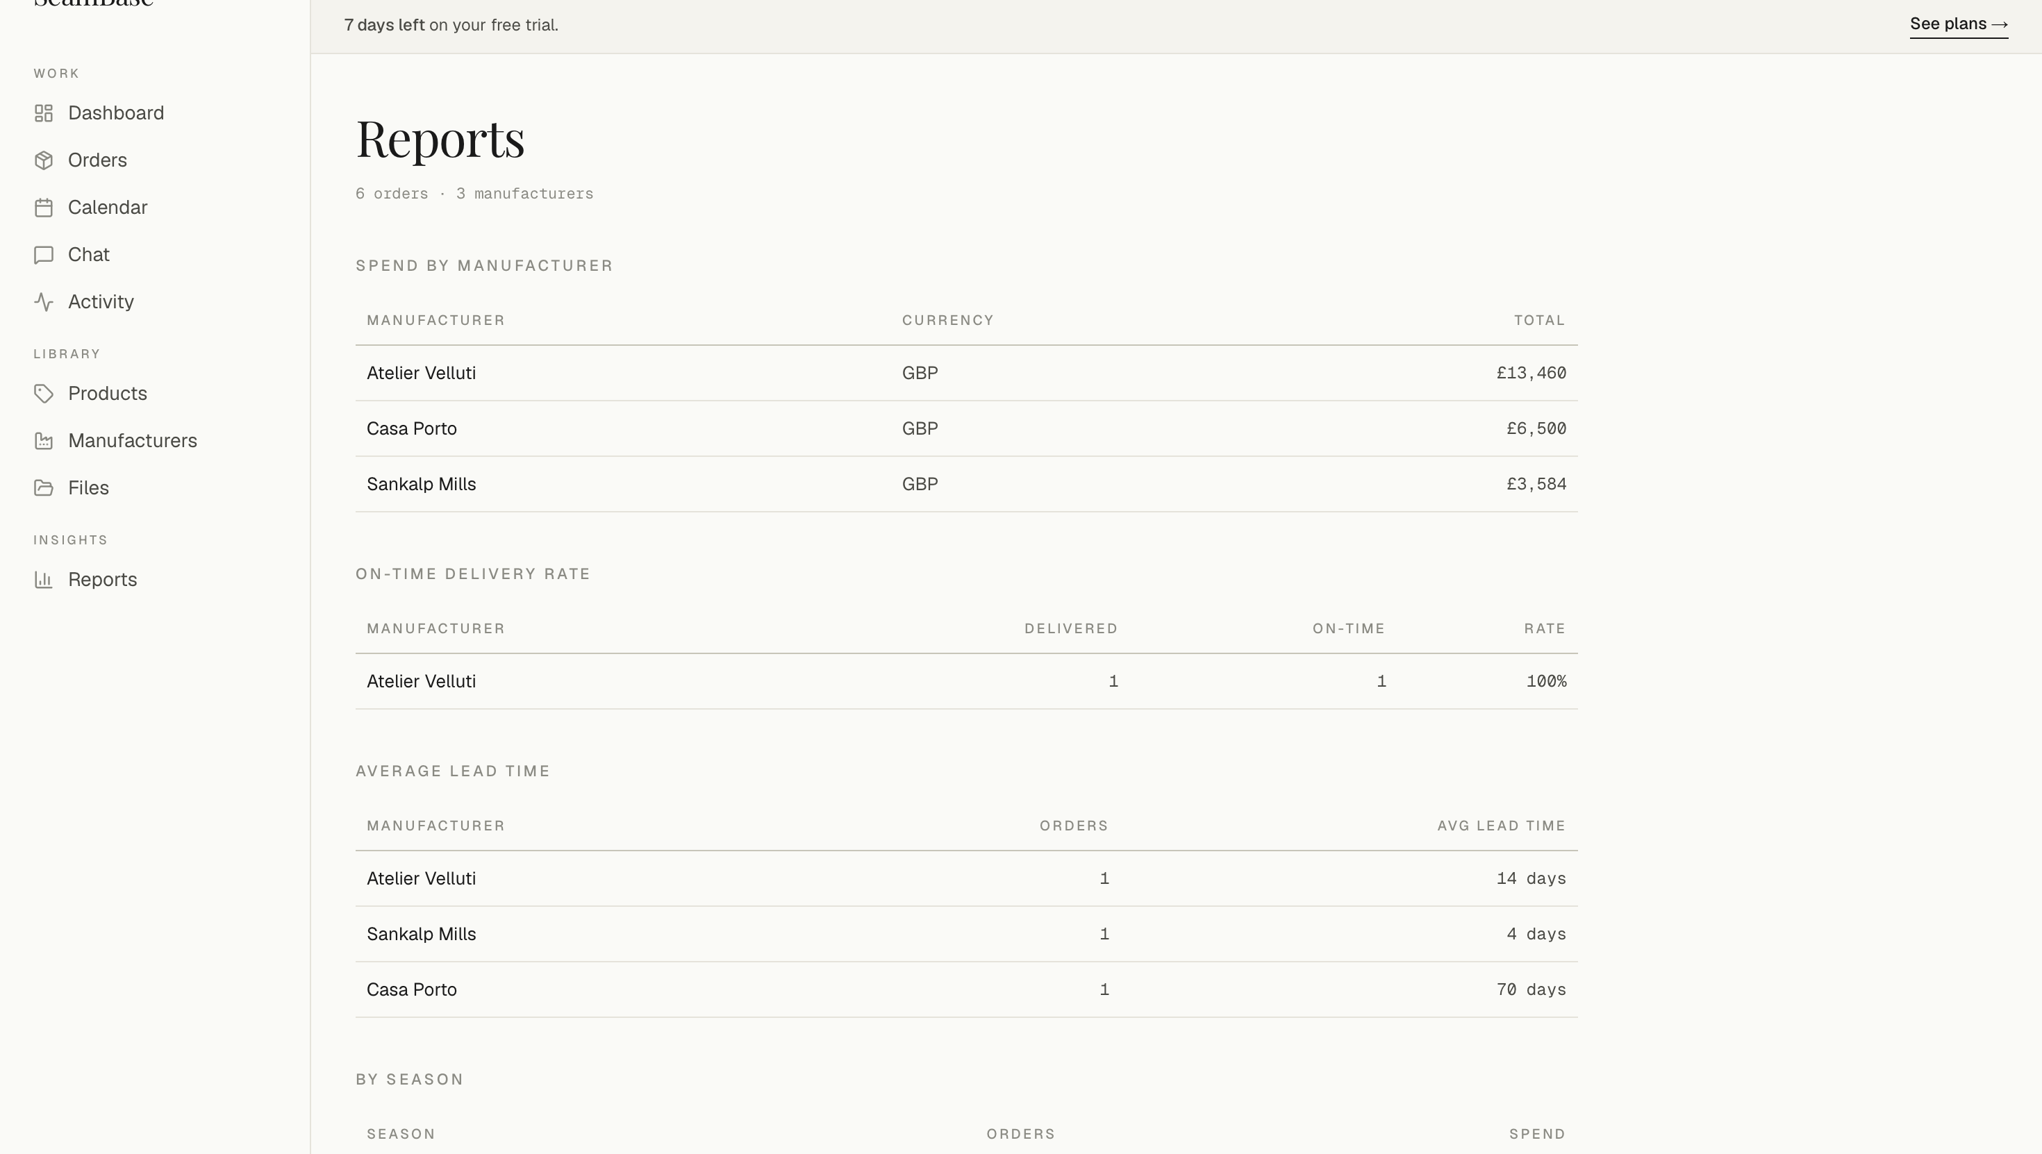
Task: Click Sankalp Mills in spend table
Action: (421, 484)
